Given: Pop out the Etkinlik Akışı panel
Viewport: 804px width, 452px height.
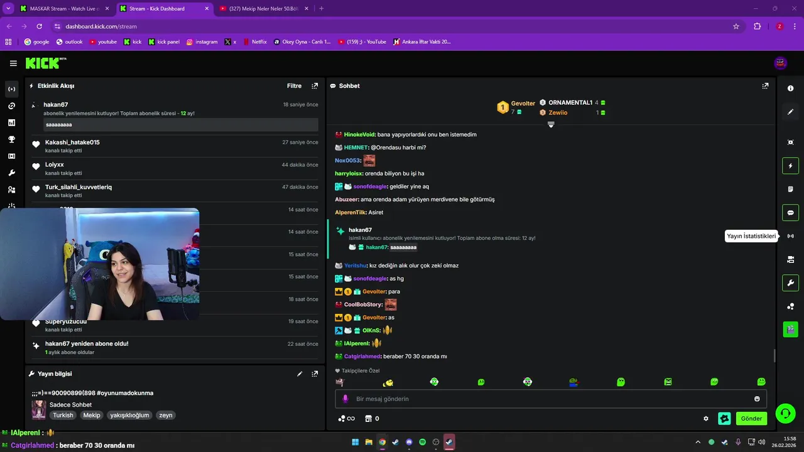Looking at the screenshot, I should (x=315, y=86).
